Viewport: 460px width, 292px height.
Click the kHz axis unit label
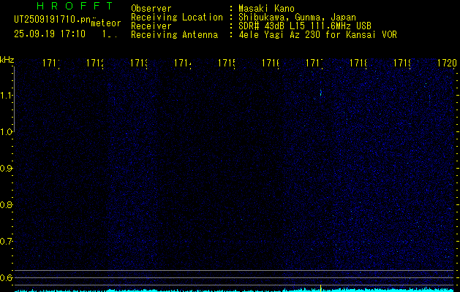7,60
